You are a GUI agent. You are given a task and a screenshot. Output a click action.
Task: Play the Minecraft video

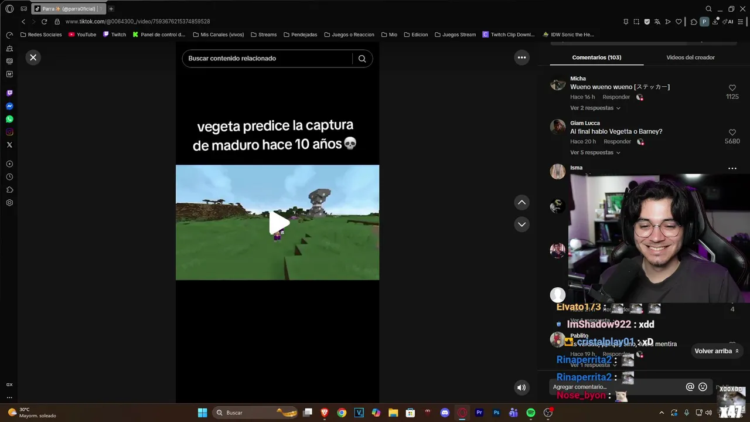[x=278, y=223]
